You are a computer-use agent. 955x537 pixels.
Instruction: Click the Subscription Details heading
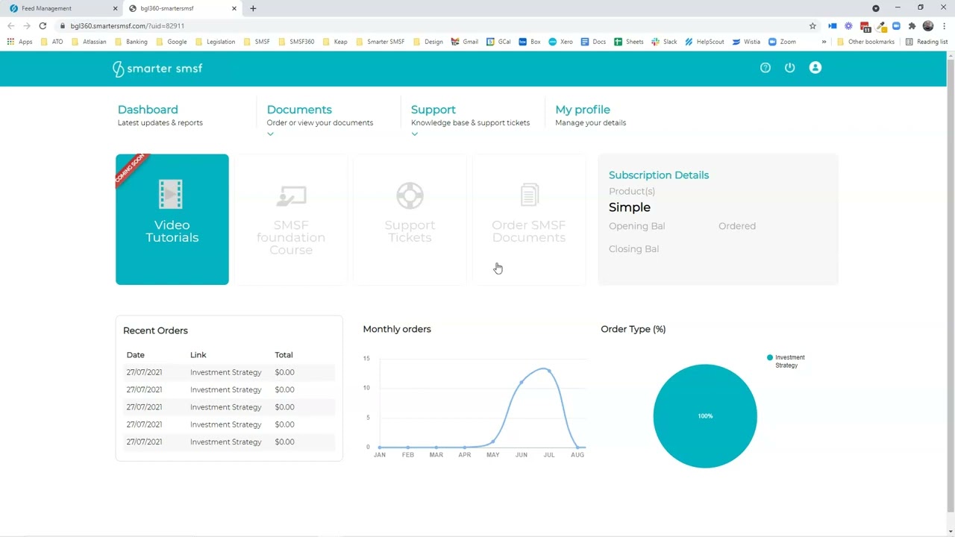coord(659,175)
